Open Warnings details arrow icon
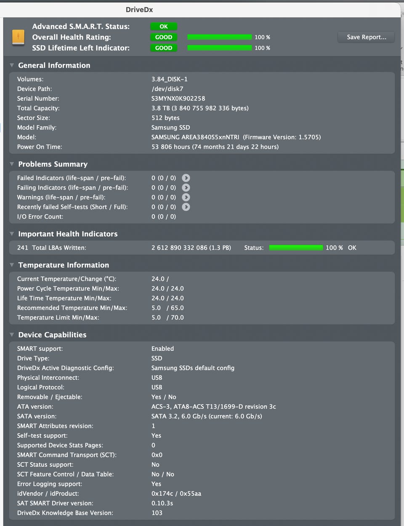This screenshot has width=404, height=526. point(186,197)
